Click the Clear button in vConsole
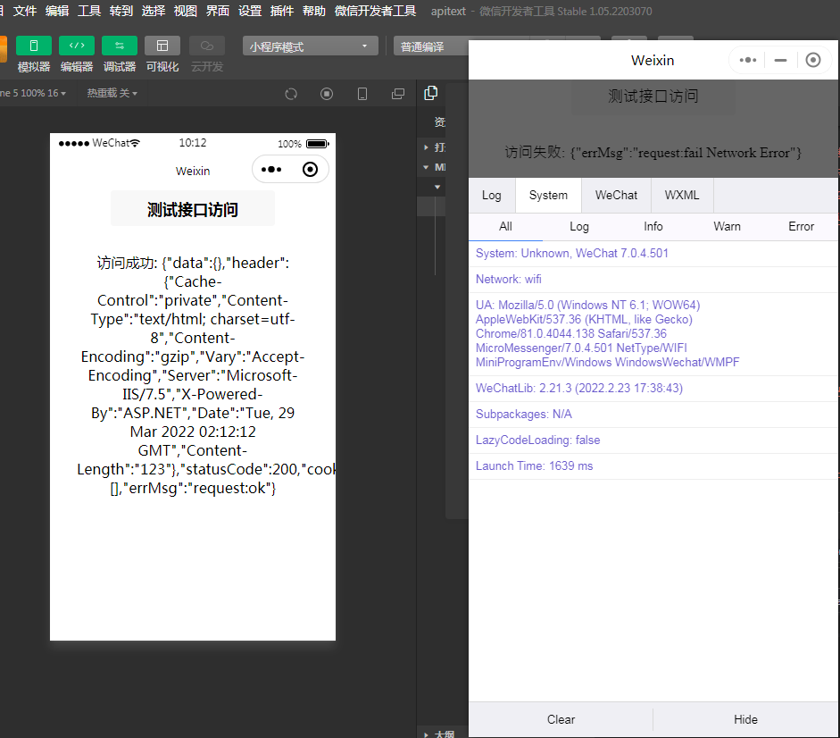Screen dimensions: 840x738 pos(561,719)
